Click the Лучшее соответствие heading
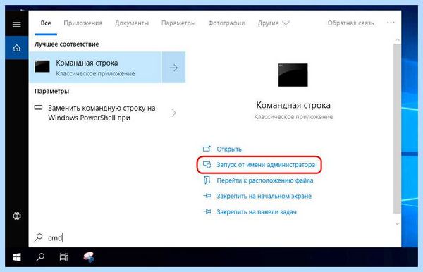The height and width of the screenshot is (272, 423). click(x=66, y=44)
